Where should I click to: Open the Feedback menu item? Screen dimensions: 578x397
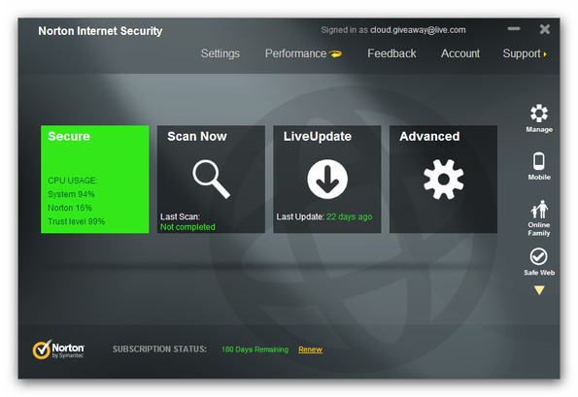391,53
